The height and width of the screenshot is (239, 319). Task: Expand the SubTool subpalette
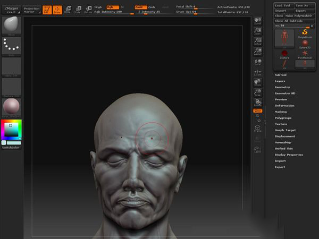point(281,75)
